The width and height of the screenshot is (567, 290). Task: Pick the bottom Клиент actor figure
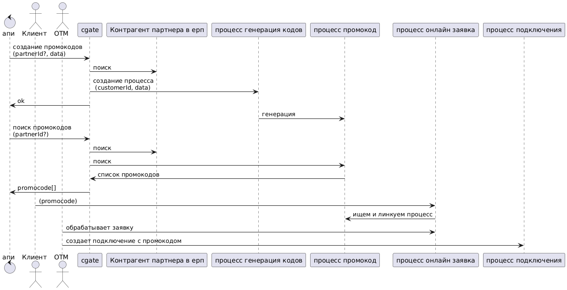pos(35,275)
